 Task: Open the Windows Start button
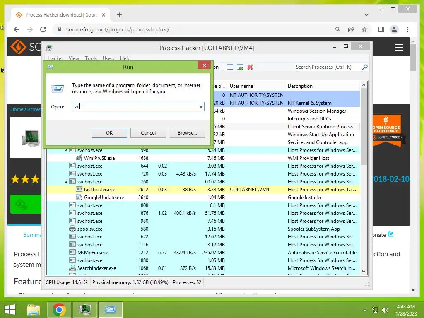10,310
